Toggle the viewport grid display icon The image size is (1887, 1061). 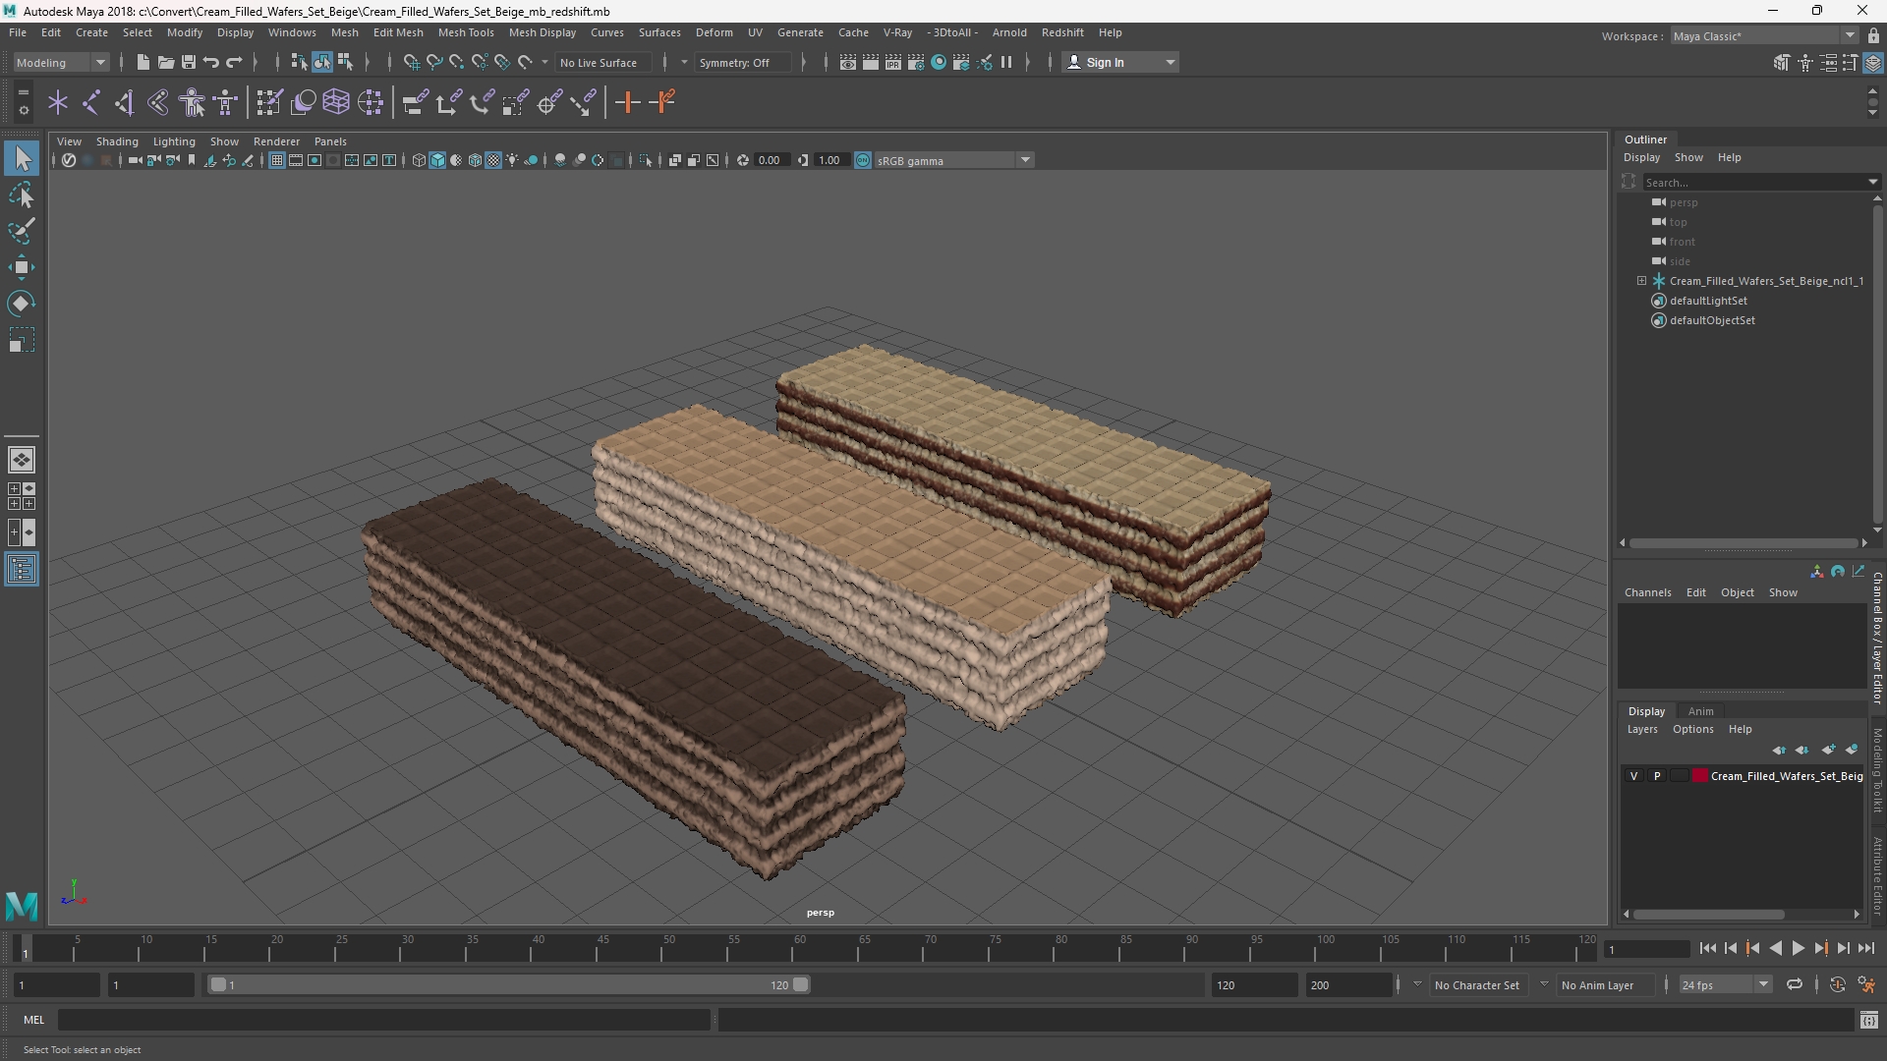(277, 160)
